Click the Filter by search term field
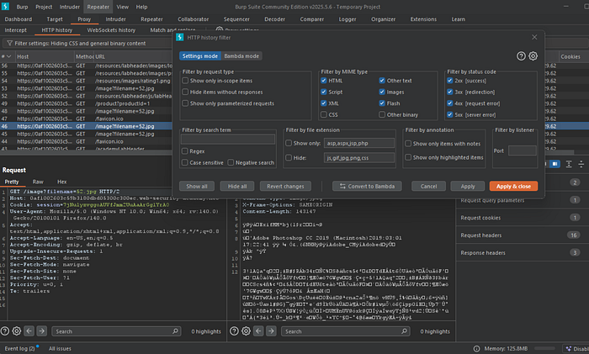This screenshot has width=589, height=354. [227, 139]
